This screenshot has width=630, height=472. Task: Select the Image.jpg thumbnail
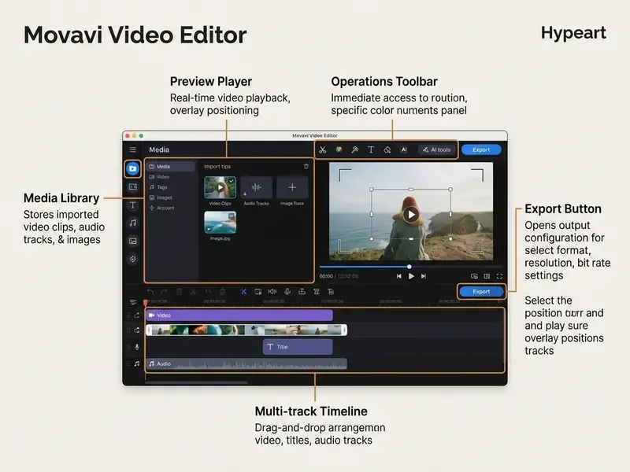(x=220, y=223)
